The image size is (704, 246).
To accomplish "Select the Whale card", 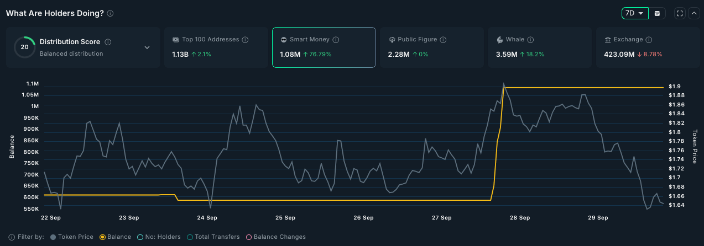I will coord(540,47).
